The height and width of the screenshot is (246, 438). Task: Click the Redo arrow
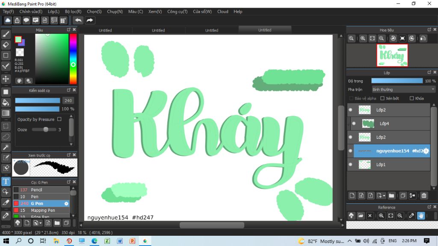(x=90, y=20)
